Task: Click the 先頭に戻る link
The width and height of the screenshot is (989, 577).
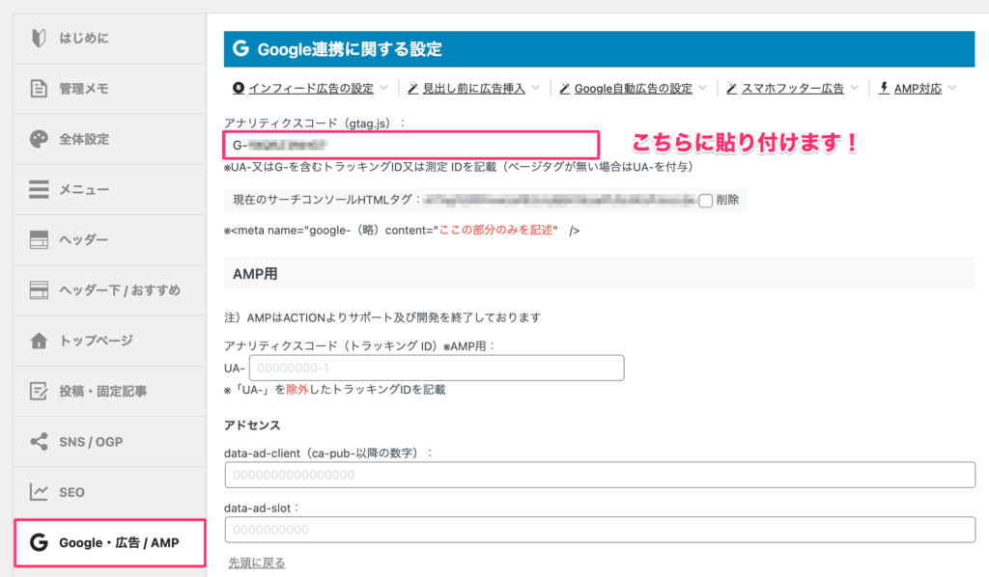Action: click(x=256, y=563)
